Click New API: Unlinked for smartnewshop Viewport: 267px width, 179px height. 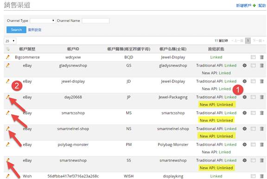[x=216, y=168]
